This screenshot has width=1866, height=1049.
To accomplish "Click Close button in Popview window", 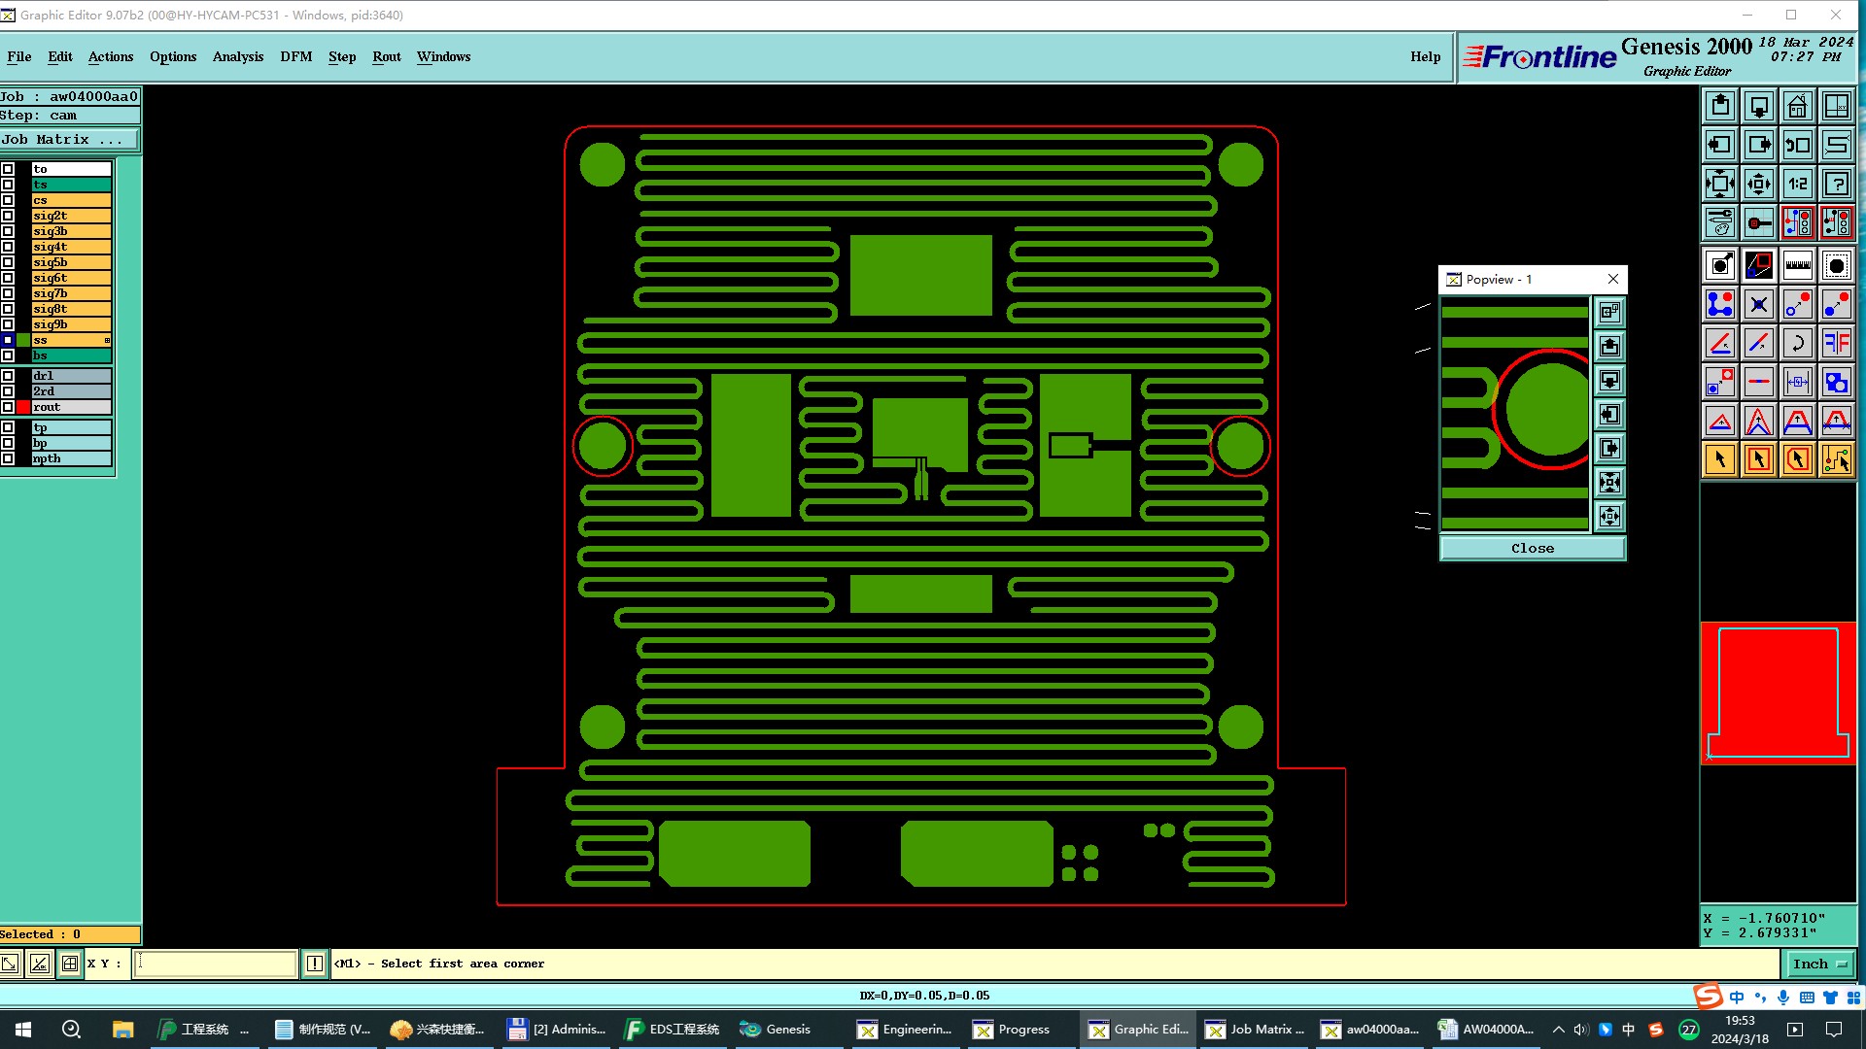I will (x=1532, y=549).
